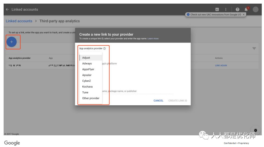Open the three-dot more options menu
Viewport: 264px width, 147px height.
pos(226,9)
